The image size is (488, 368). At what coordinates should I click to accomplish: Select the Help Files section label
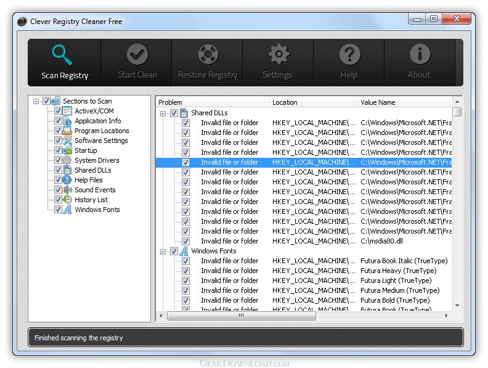click(88, 180)
